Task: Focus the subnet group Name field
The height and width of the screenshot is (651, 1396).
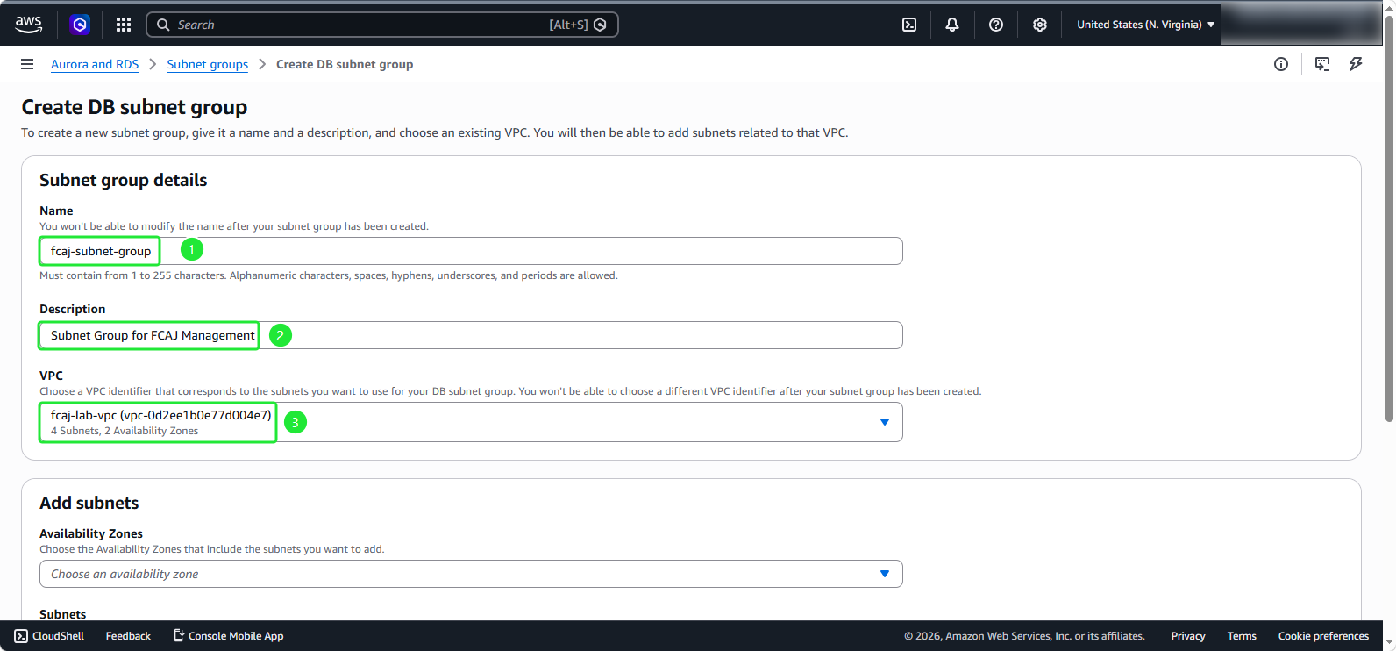Action: pyautogui.click(x=471, y=251)
